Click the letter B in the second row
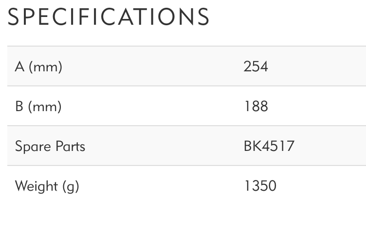The width and height of the screenshot is (366, 230). click(19, 106)
